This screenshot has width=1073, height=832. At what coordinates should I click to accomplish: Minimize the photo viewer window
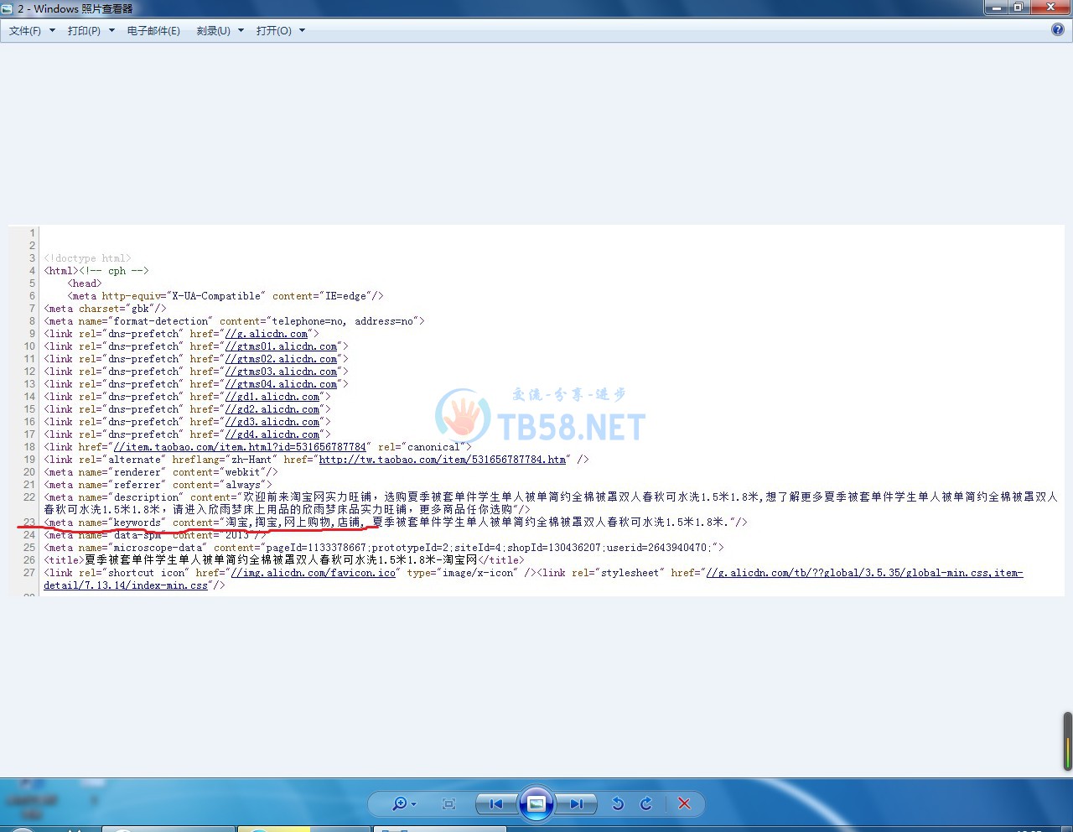(996, 8)
